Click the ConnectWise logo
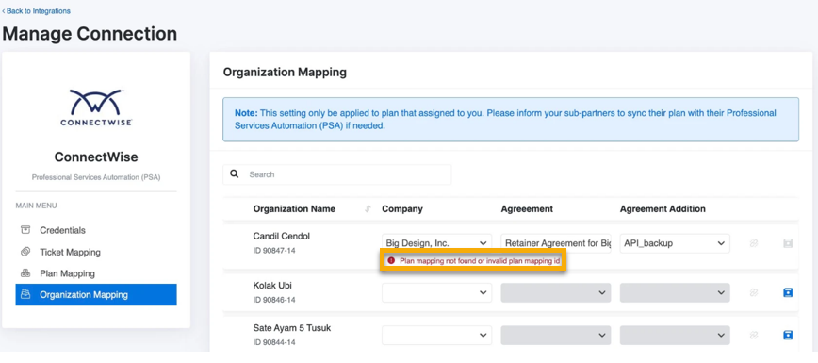Screen dimensions: 818x363 click(96, 107)
